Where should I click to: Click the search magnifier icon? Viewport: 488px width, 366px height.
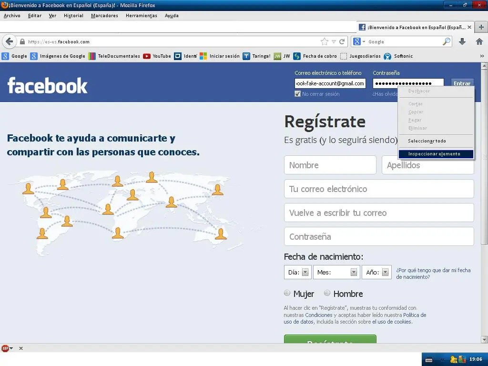(447, 41)
